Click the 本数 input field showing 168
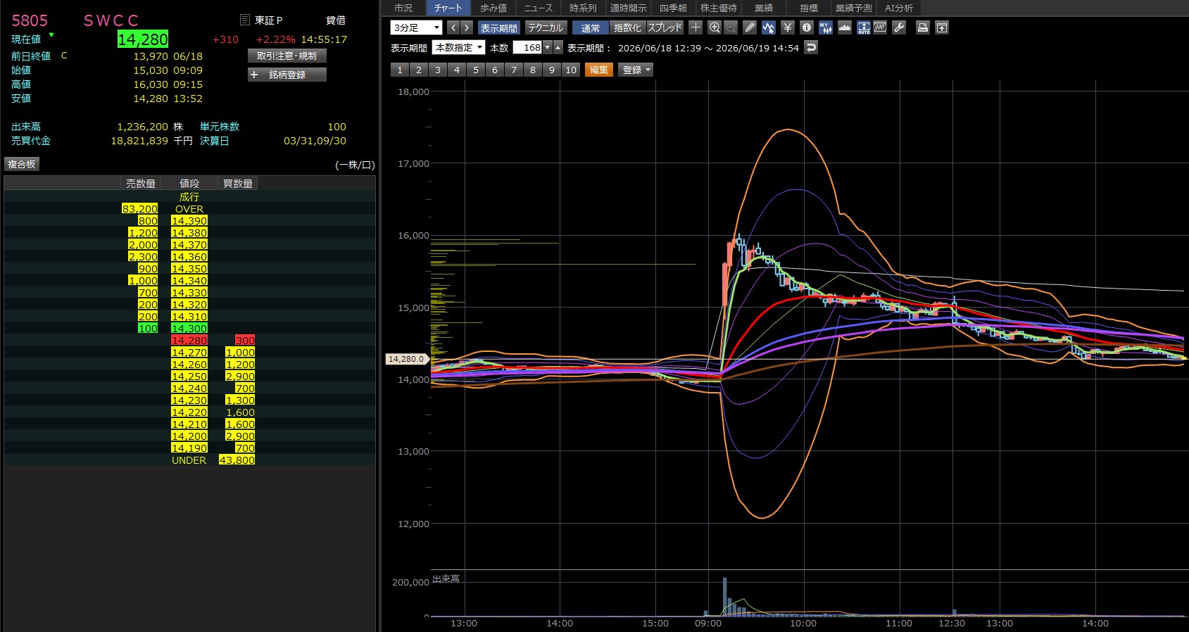The image size is (1189, 632). [x=527, y=48]
